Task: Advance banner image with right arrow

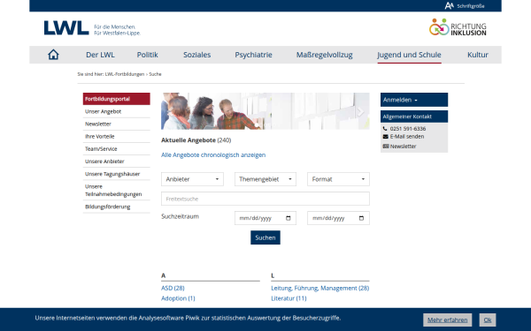Action: [x=361, y=111]
